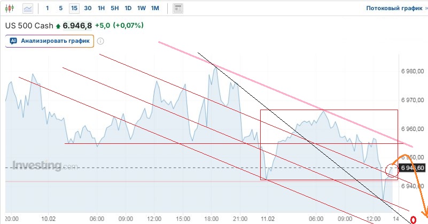The height and width of the screenshot is (224, 428).
Task: Switch to 30 minute timeframe
Action: (88, 9)
